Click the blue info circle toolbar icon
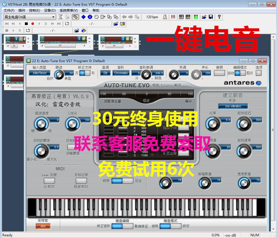Image resolution: width=277 pixels, height=238 pixels. (x=90, y=17)
